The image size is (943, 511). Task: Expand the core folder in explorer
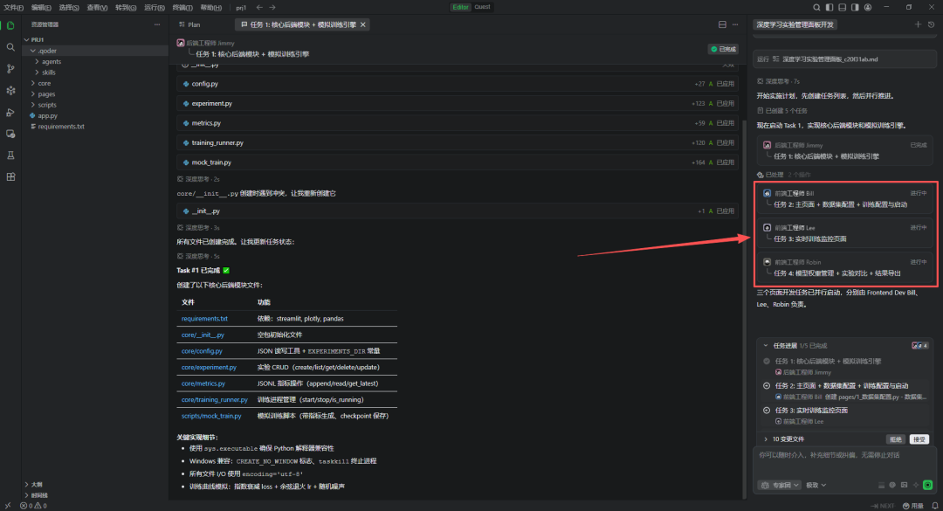pyautogui.click(x=44, y=83)
